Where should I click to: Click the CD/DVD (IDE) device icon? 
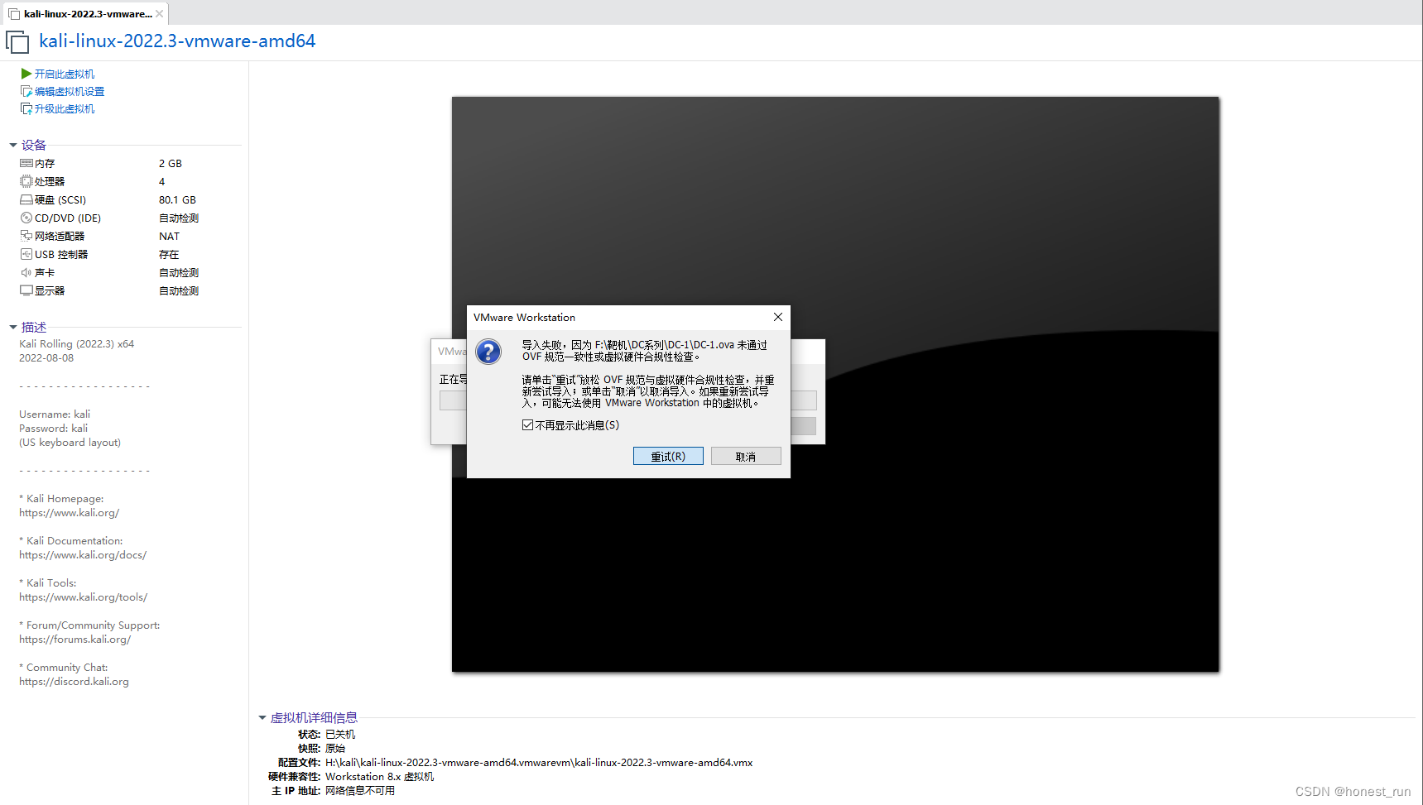pyautogui.click(x=26, y=218)
